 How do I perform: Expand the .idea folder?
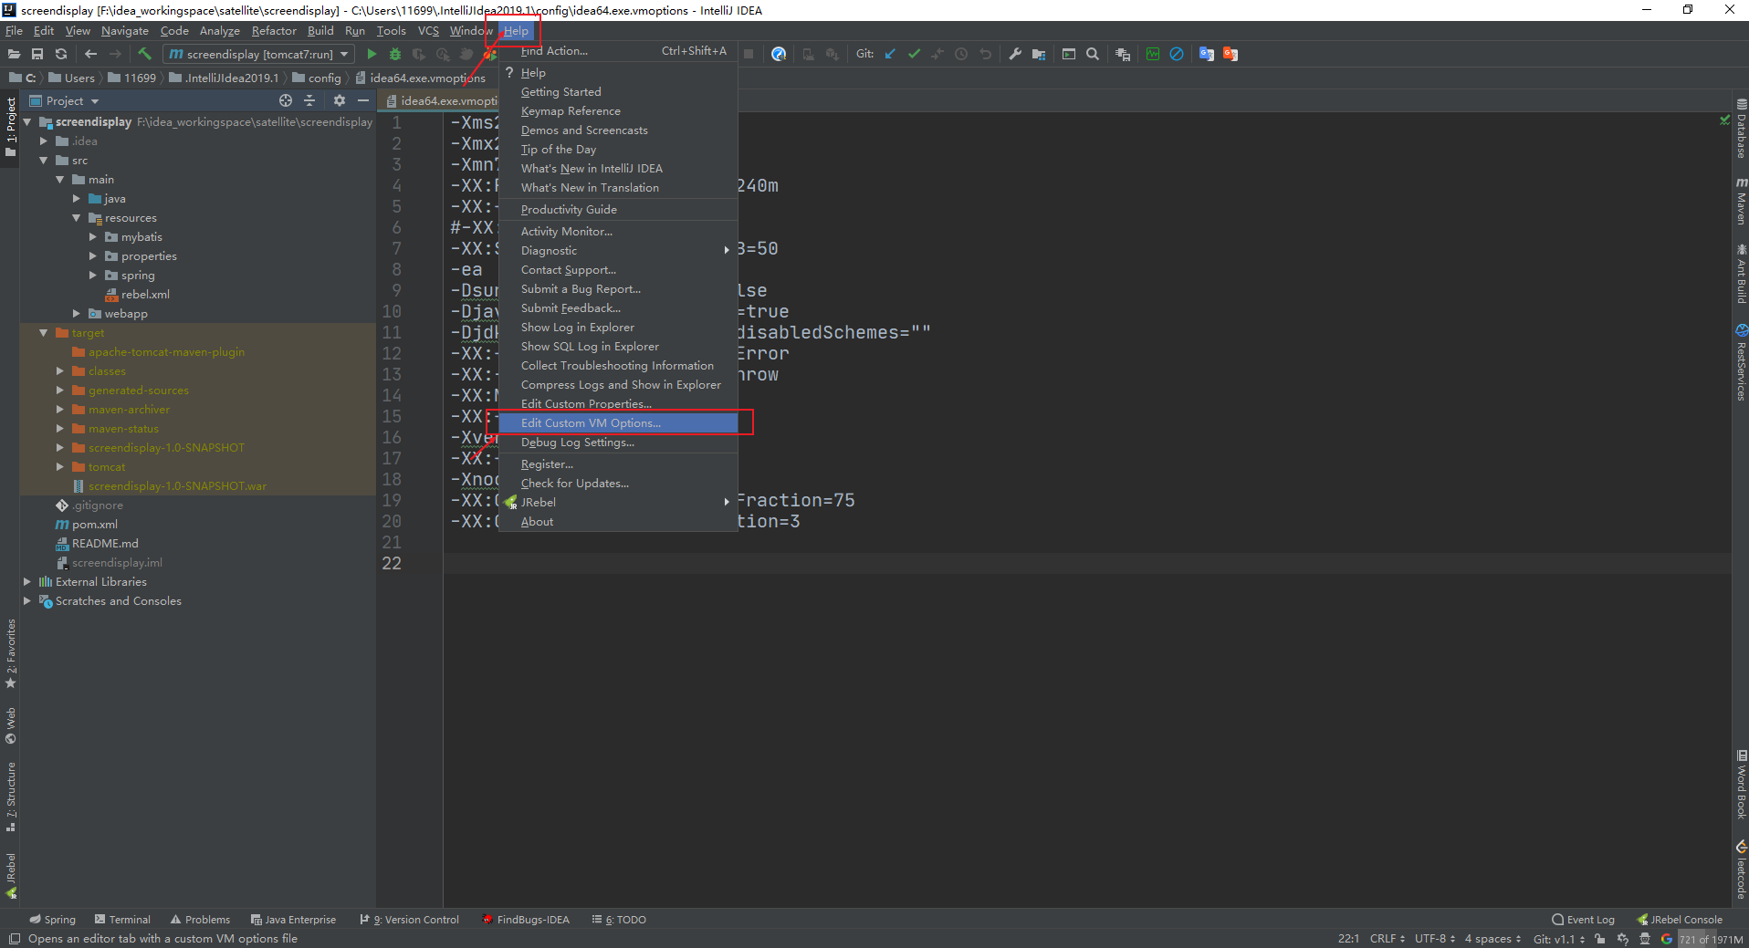43,141
